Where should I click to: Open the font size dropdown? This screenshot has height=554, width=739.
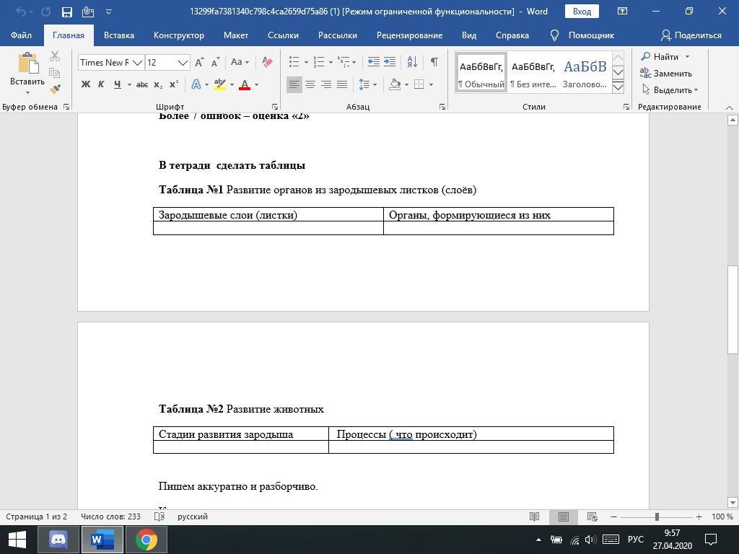tap(183, 63)
